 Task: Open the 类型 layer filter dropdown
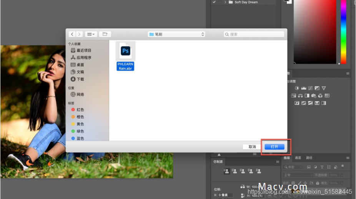pyautogui.click(x=293, y=167)
